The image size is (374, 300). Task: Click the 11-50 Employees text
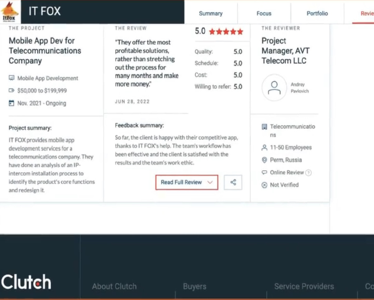pyautogui.click(x=291, y=148)
